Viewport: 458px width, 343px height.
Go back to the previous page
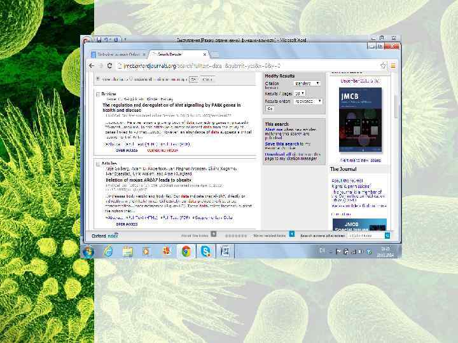92,66
